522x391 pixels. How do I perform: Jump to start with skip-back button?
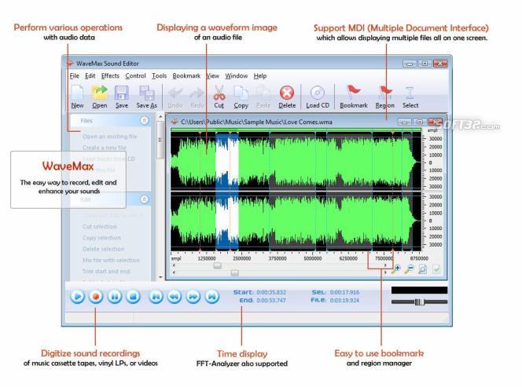coord(156,296)
